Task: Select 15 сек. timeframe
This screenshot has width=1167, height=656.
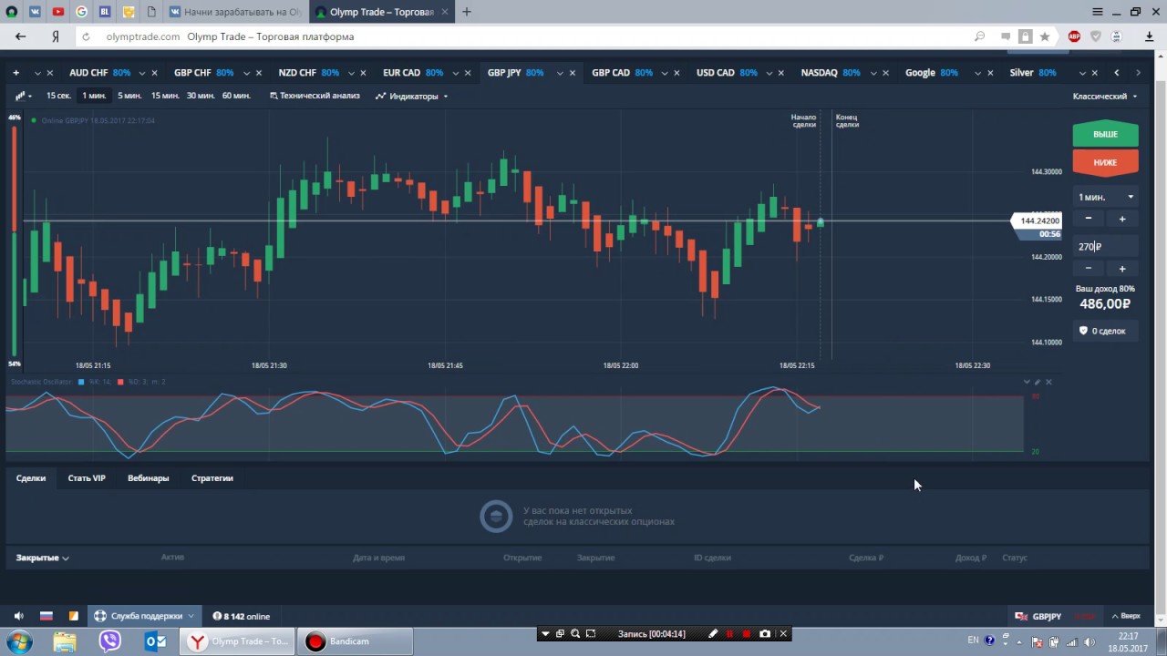Action: [x=58, y=96]
